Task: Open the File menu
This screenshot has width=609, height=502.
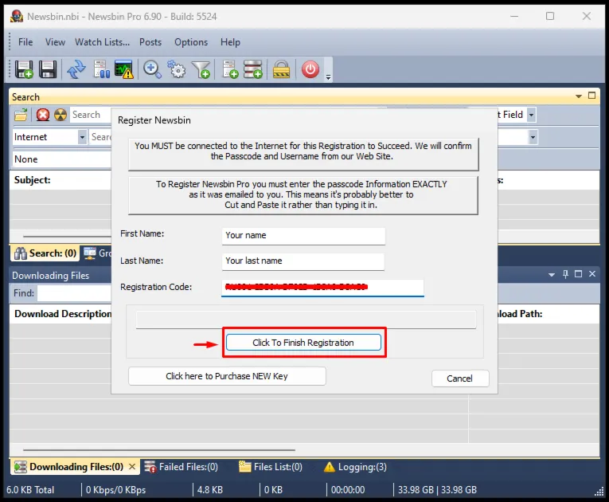Action: point(25,42)
